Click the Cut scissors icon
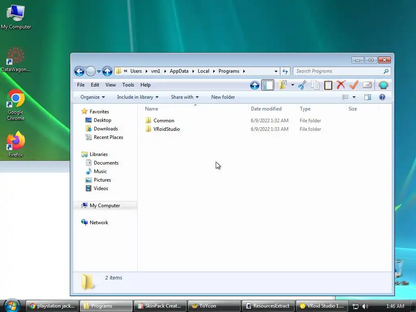Viewport: 416px width, 312px height. click(302, 85)
